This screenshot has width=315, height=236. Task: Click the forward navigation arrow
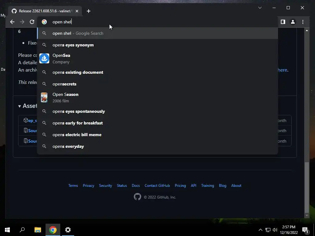22,22
